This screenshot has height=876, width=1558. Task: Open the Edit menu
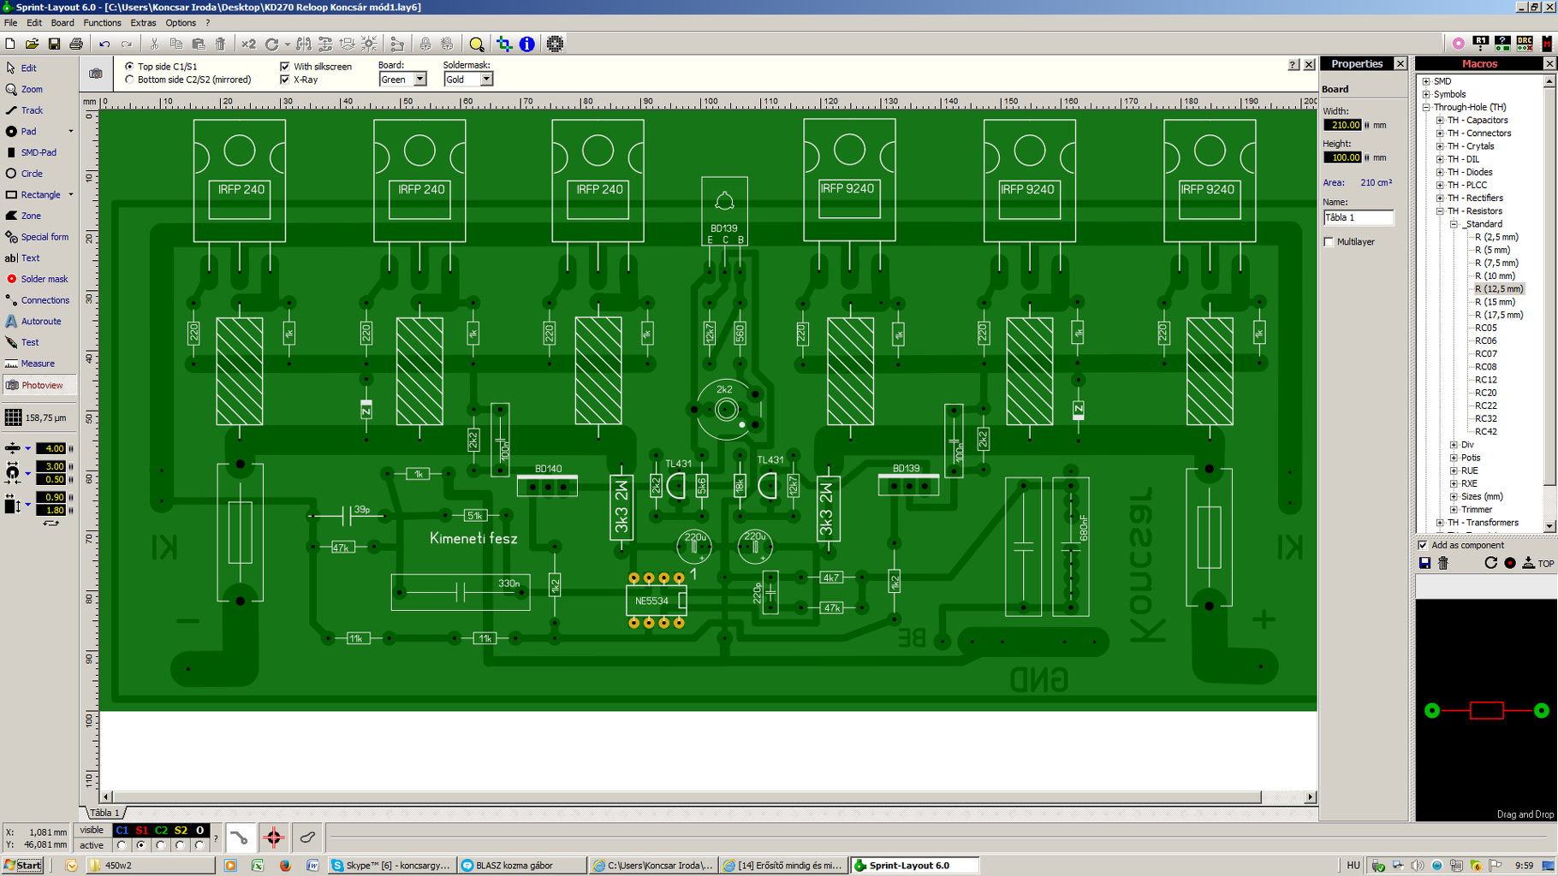[34, 23]
